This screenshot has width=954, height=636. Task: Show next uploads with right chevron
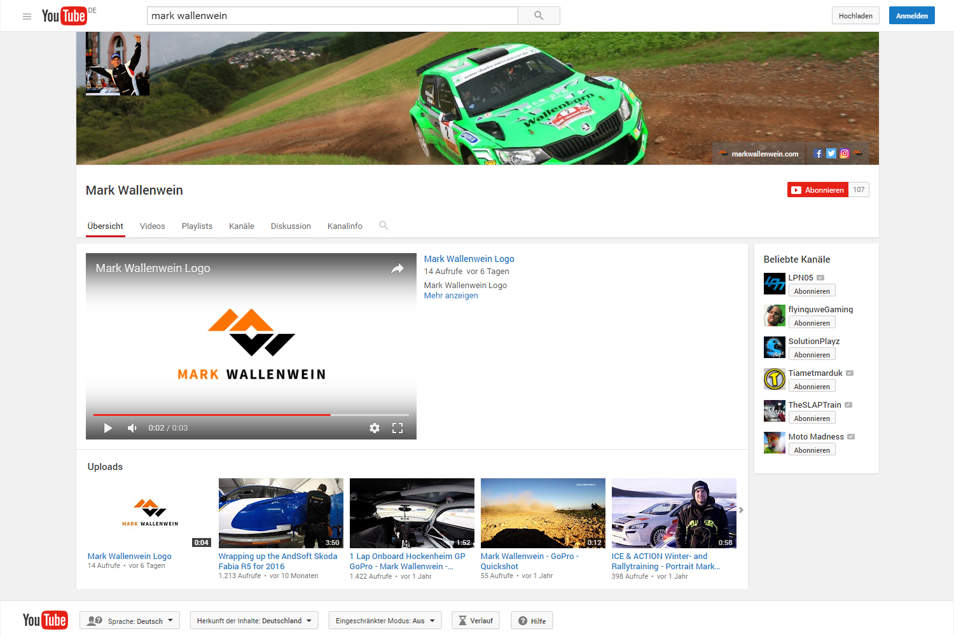point(741,510)
